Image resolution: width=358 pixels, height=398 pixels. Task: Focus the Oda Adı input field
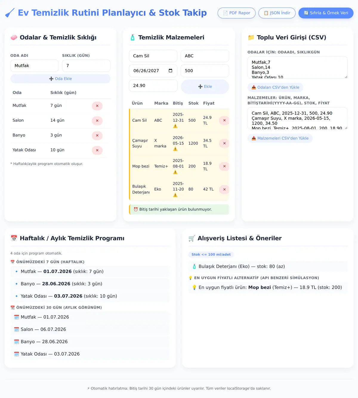[x=35, y=66]
